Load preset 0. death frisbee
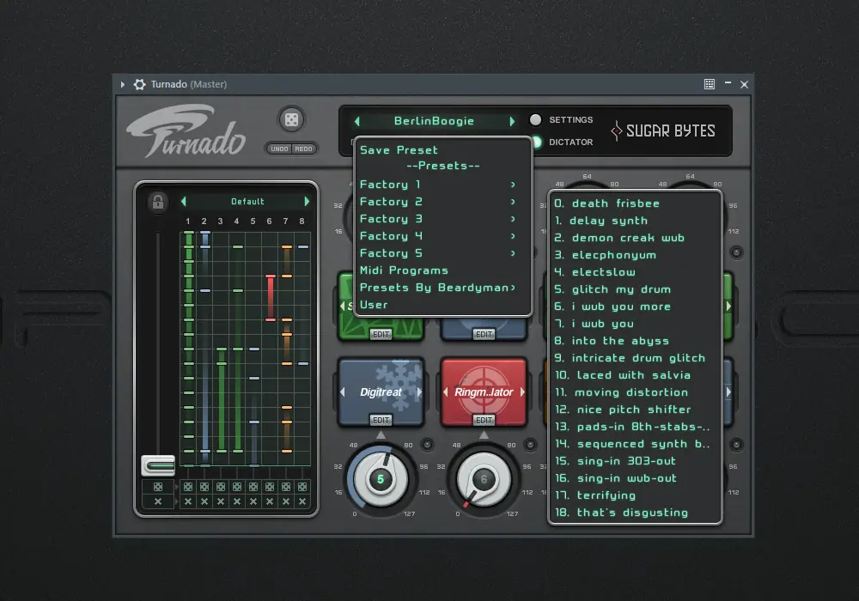The height and width of the screenshot is (601, 859). click(x=636, y=203)
